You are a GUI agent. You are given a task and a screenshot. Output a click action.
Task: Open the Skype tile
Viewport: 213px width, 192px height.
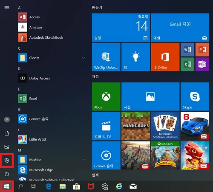pyautogui.click(x=195, y=96)
